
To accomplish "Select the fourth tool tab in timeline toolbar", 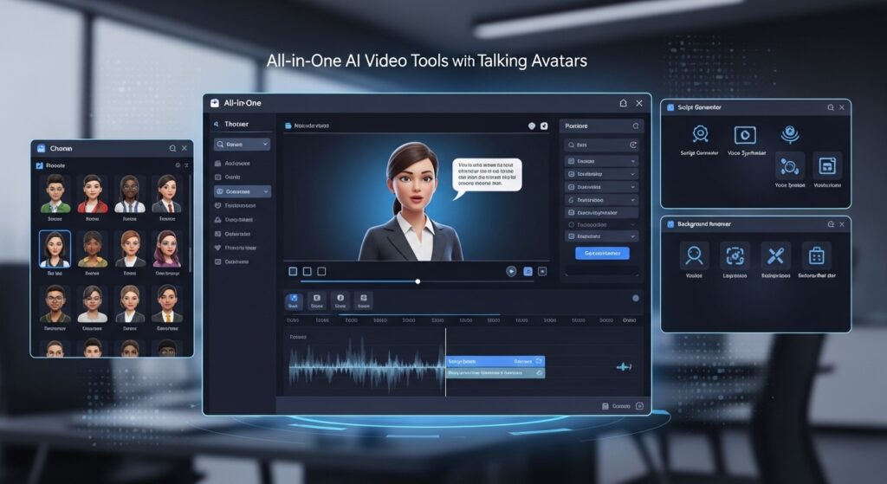I will (364, 300).
